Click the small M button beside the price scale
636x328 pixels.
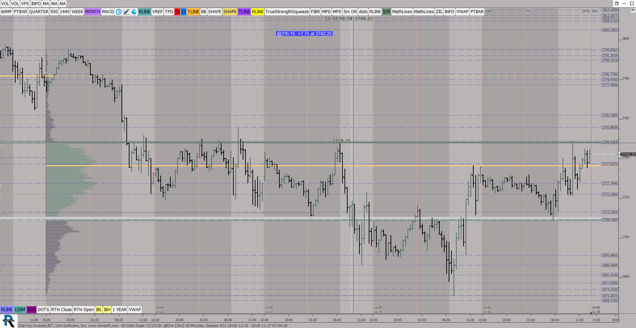[x=633, y=10]
